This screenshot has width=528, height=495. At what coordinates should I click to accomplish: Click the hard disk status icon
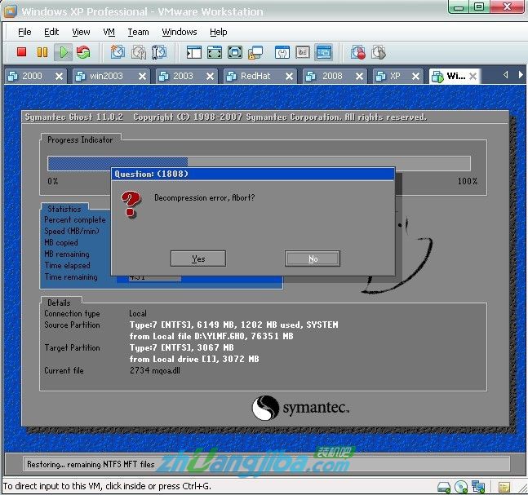444,487
